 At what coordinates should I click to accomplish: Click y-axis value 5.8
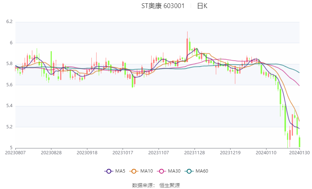[x=9, y=64]
